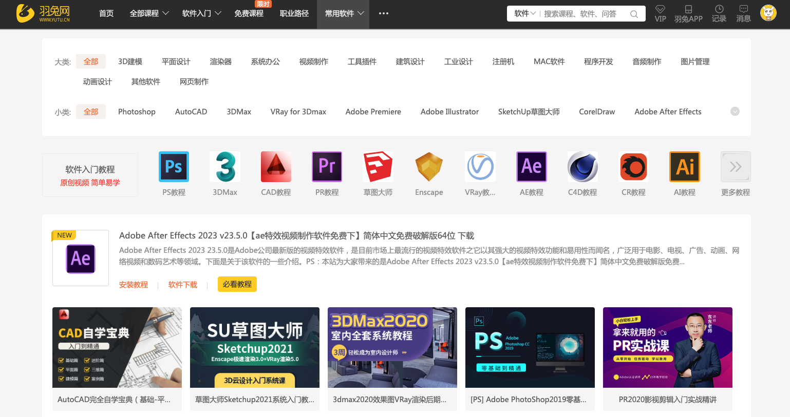The image size is (790, 417).
Task: Click the 更多教程 double-arrow icon
Action: [736, 167]
